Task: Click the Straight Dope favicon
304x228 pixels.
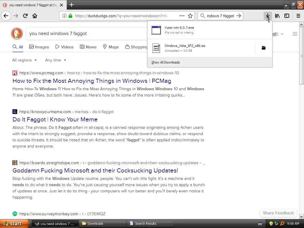Action: [15, 163]
